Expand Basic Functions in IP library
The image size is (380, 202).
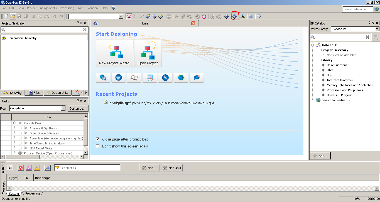coord(323,65)
